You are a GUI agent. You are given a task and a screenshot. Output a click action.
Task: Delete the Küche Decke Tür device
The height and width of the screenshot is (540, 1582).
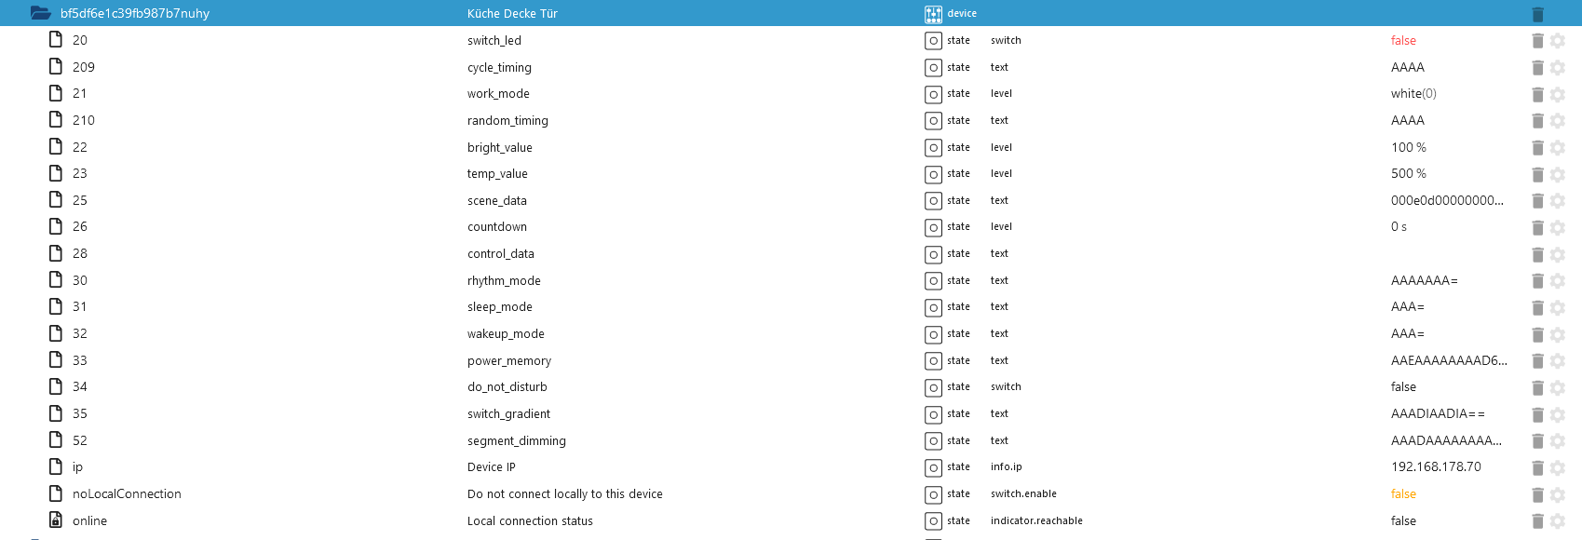click(1537, 14)
